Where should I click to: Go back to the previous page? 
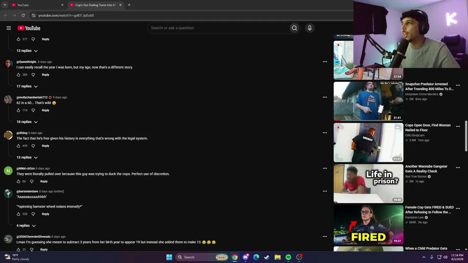tap(5, 15)
